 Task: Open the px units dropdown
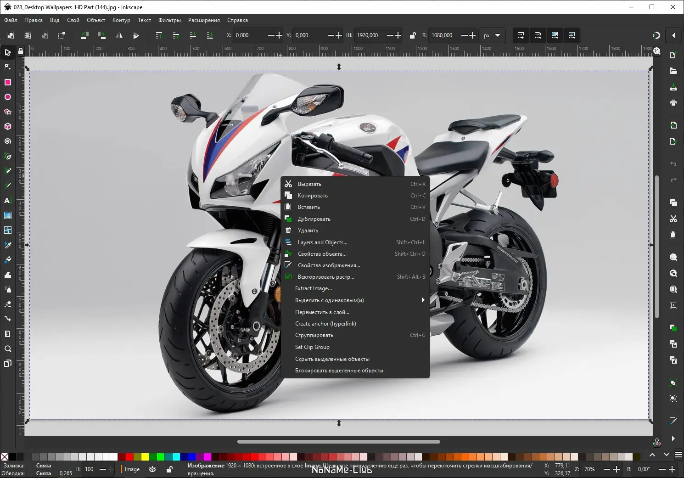492,35
